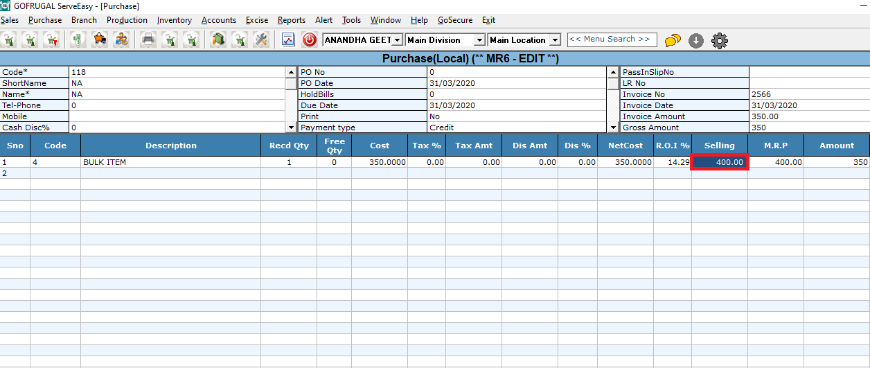
Task: Open the Accounts menu
Action: [x=219, y=20]
